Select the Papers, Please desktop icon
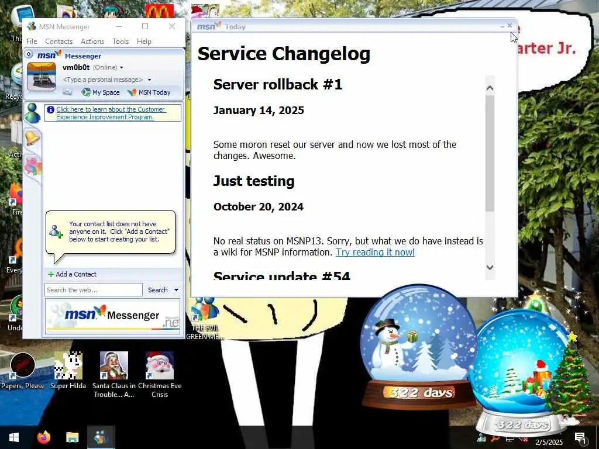Image resolution: width=599 pixels, height=449 pixels. (23, 371)
